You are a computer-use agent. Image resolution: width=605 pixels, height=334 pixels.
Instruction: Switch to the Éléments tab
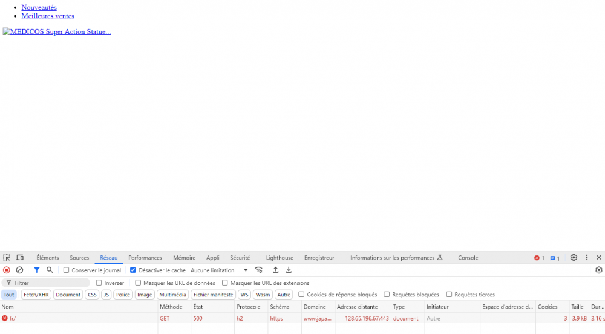(48, 258)
